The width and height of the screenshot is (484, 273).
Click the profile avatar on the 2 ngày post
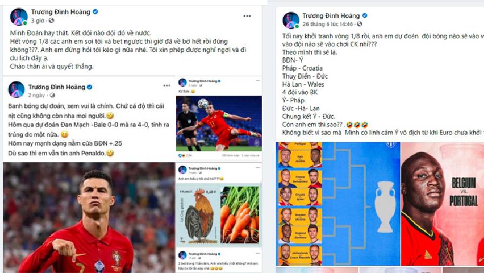16,90
